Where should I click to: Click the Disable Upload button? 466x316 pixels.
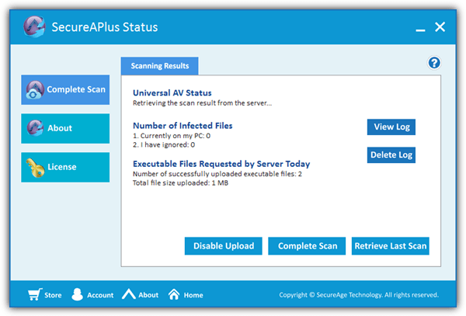click(x=224, y=246)
